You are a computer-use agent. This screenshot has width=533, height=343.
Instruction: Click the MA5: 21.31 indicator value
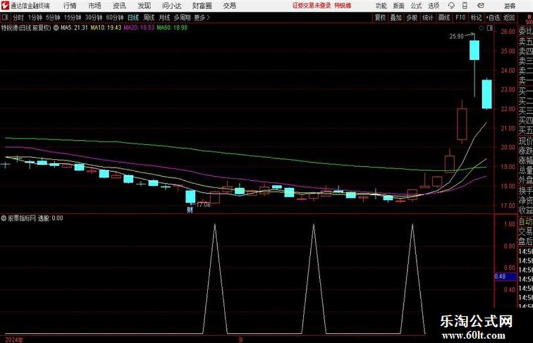(74, 28)
